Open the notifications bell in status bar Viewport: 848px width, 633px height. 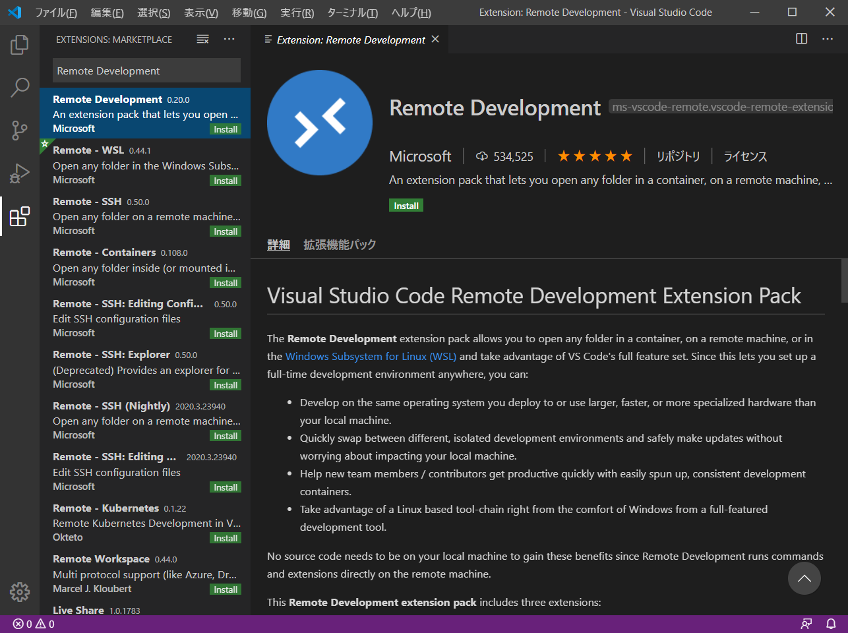[831, 624]
